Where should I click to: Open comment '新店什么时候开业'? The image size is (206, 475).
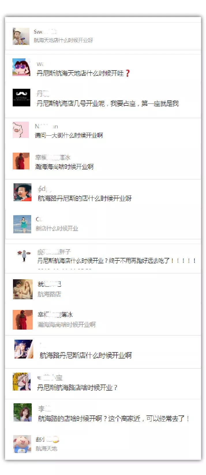(x=57, y=228)
